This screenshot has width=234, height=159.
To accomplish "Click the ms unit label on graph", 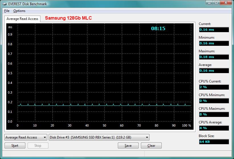I will click(10, 27).
